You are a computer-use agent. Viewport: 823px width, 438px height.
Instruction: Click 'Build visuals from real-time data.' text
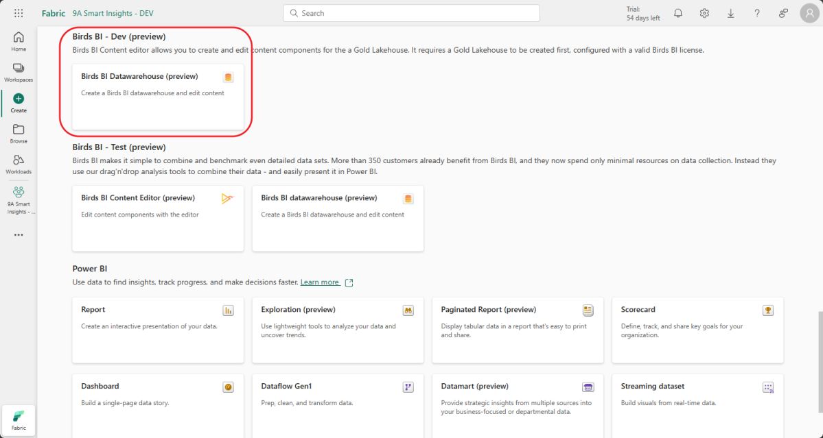pos(669,403)
